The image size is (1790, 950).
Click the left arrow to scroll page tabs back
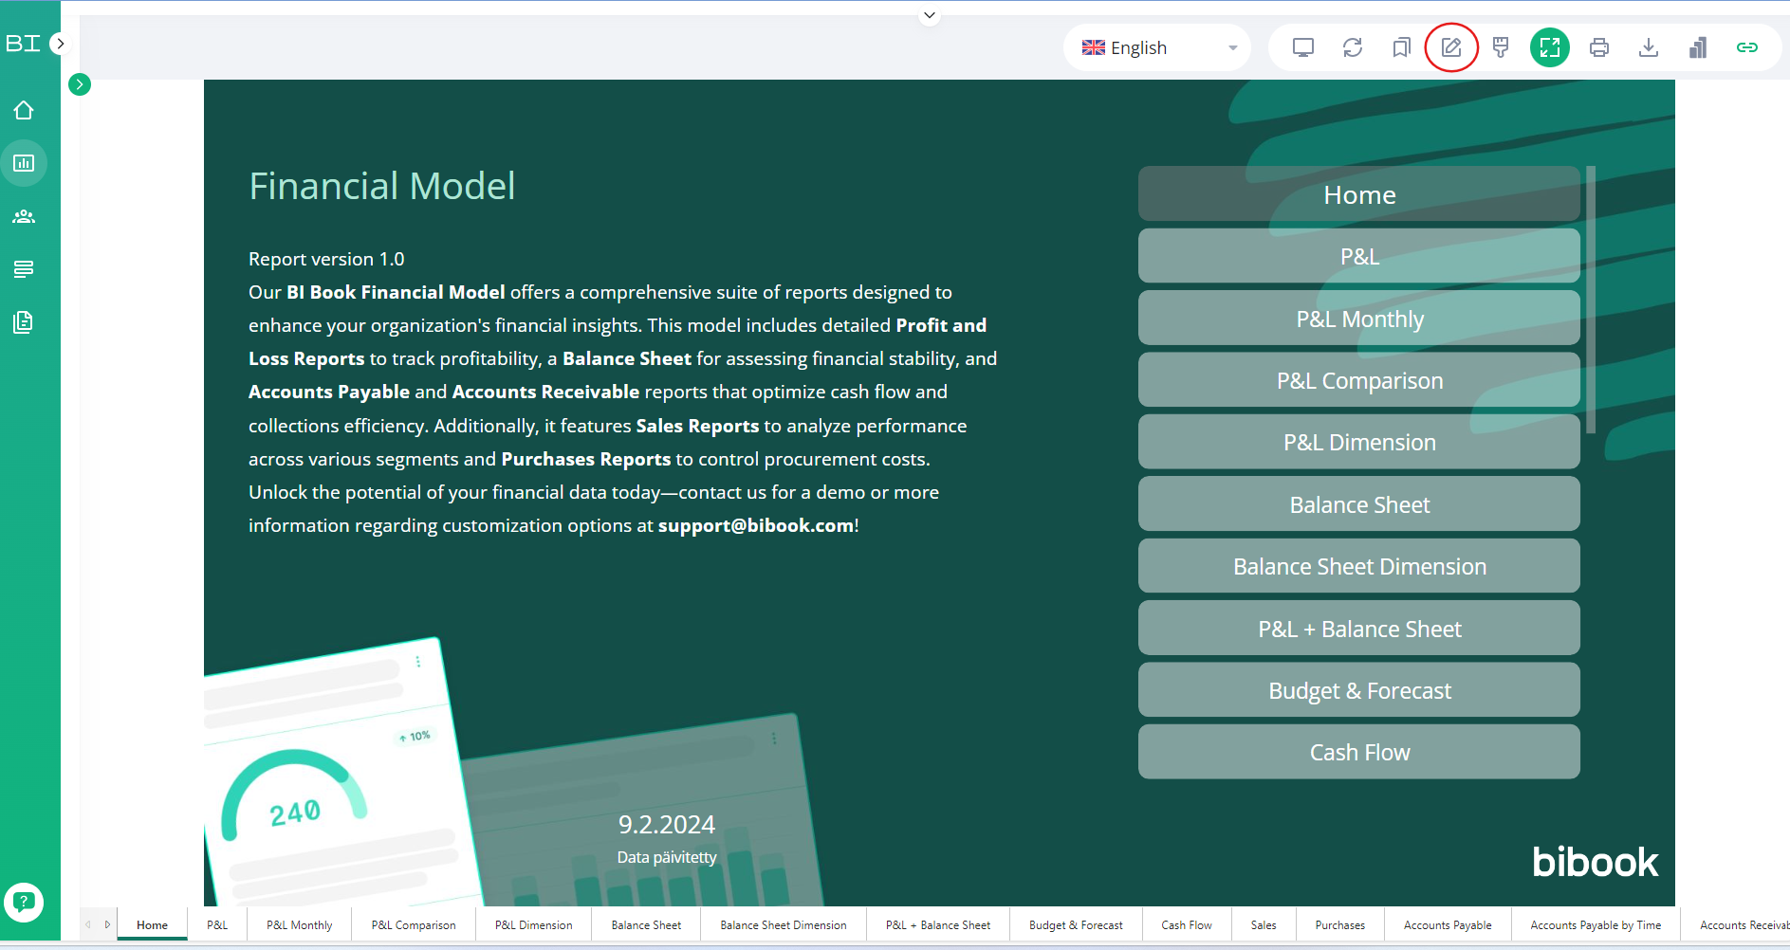[88, 924]
